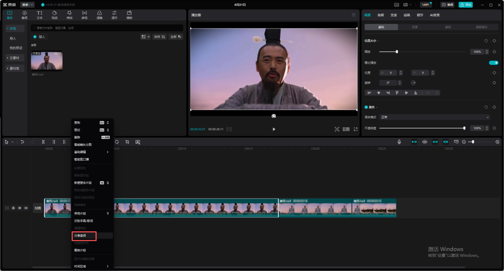Switch to the 变速 speed tab

click(x=394, y=15)
